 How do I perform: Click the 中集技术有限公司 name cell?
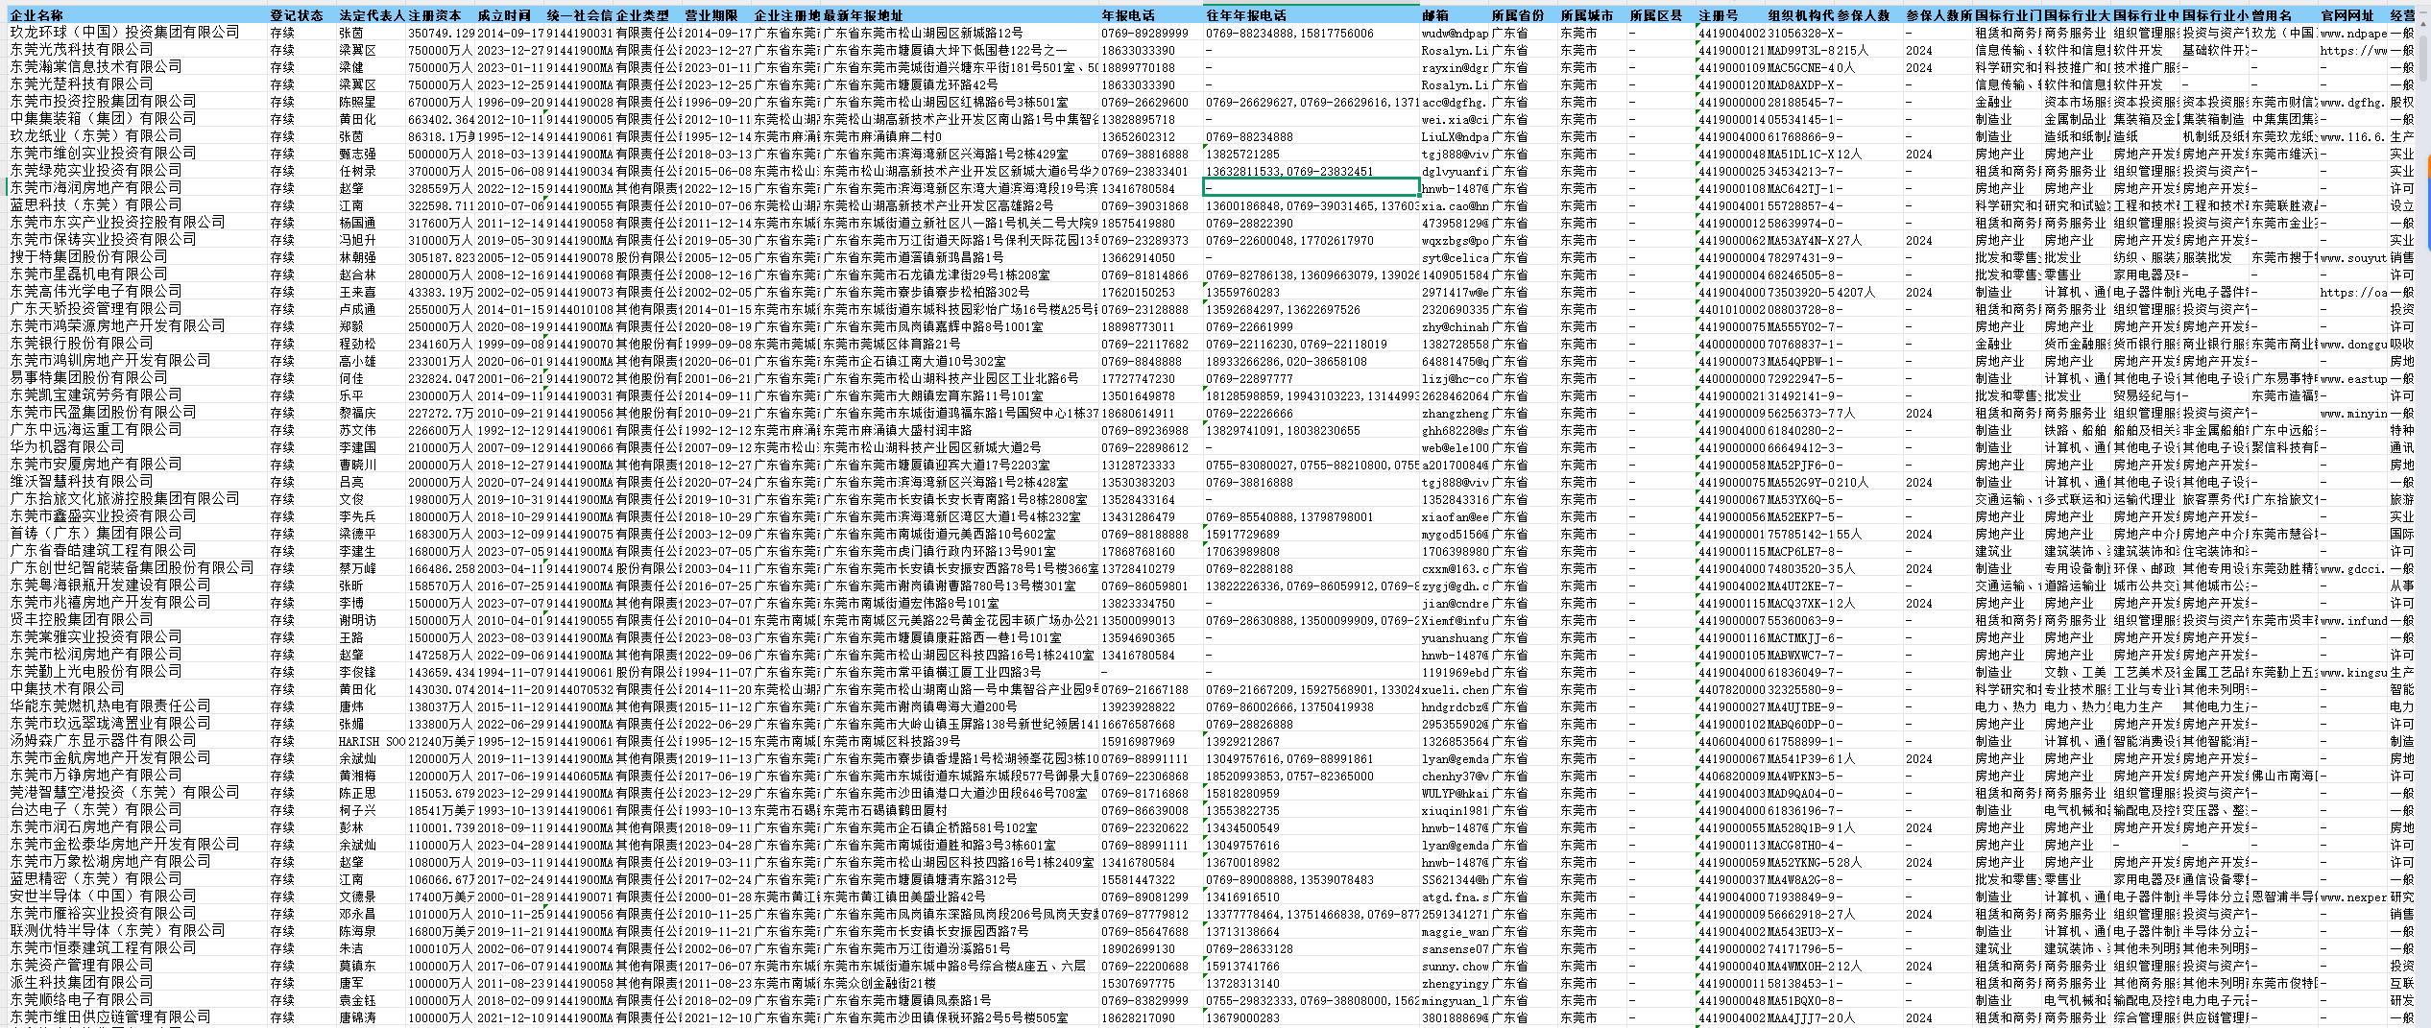pos(67,689)
